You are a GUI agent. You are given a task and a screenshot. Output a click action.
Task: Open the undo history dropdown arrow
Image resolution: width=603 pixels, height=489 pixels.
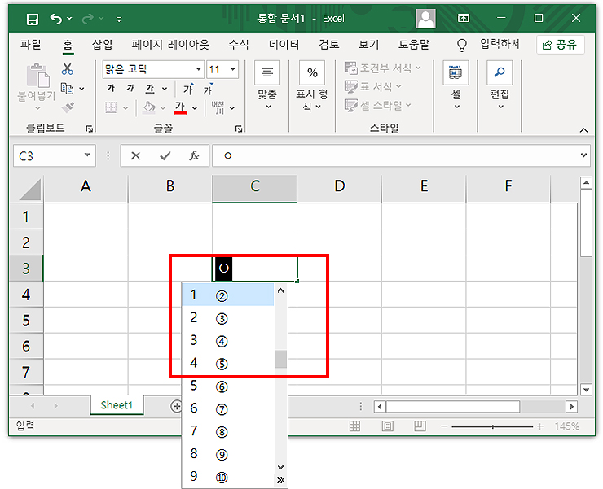click(x=69, y=18)
